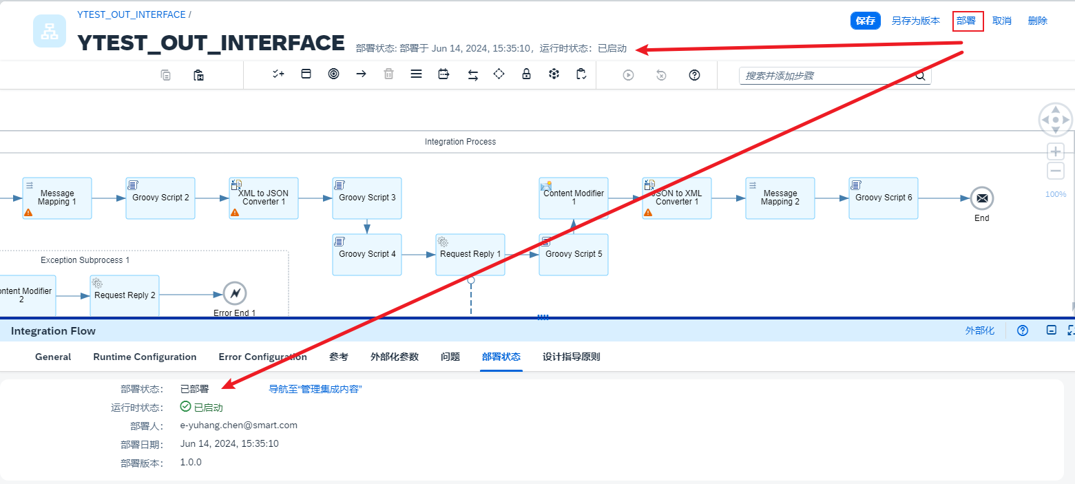The width and height of the screenshot is (1075, 484).
Task: Select the Groovy Script 3 step
Action: point(367,198)
